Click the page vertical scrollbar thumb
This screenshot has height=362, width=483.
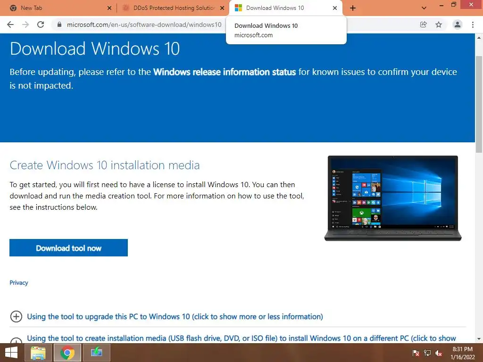coord(479,104)
